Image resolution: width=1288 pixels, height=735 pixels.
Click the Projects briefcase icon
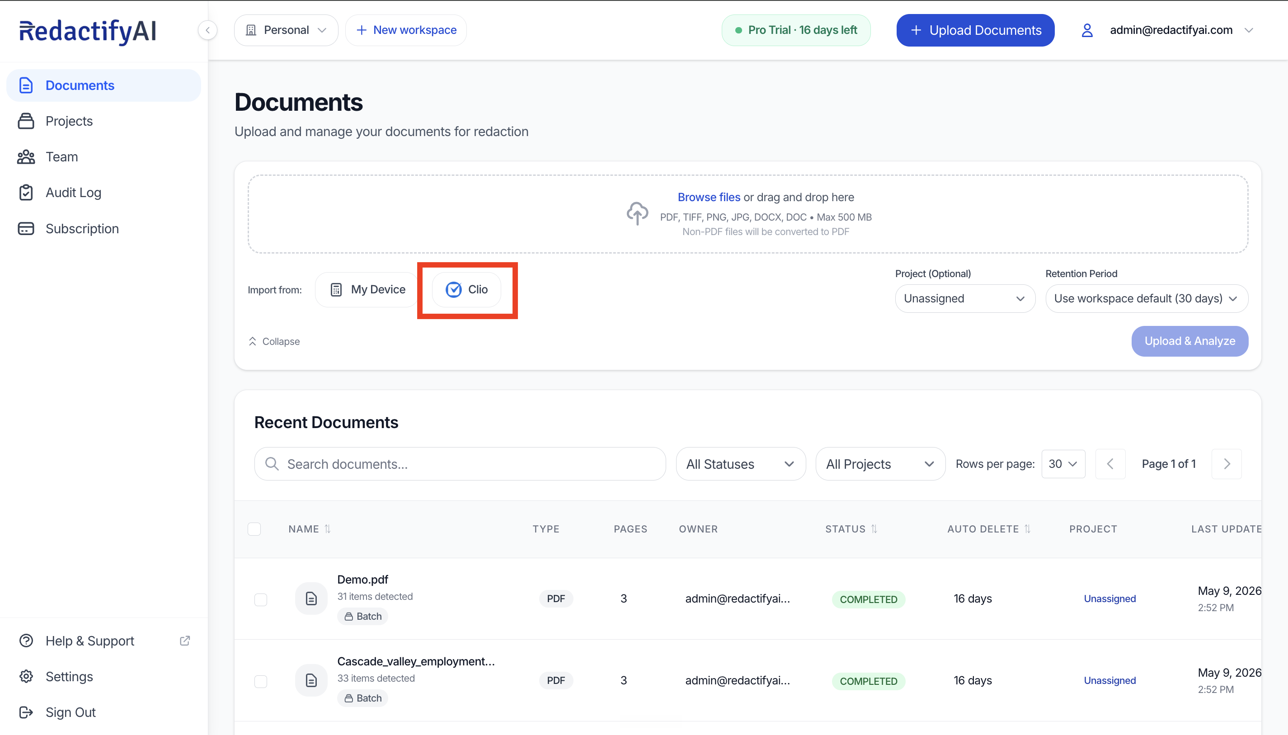[26, 121]
